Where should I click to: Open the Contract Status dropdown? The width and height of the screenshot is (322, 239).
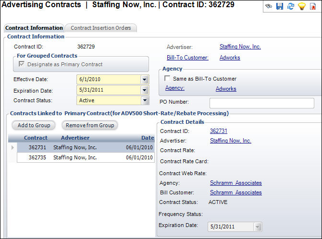145,100
